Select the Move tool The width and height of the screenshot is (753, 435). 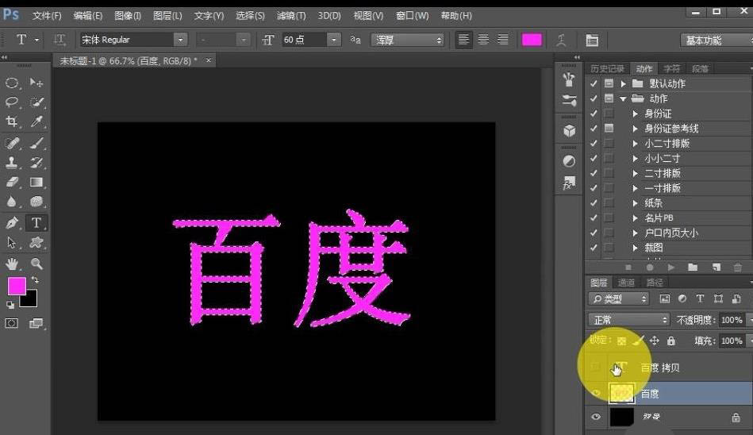coord(36,83)
